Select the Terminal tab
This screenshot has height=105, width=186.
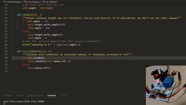[52, 96]
